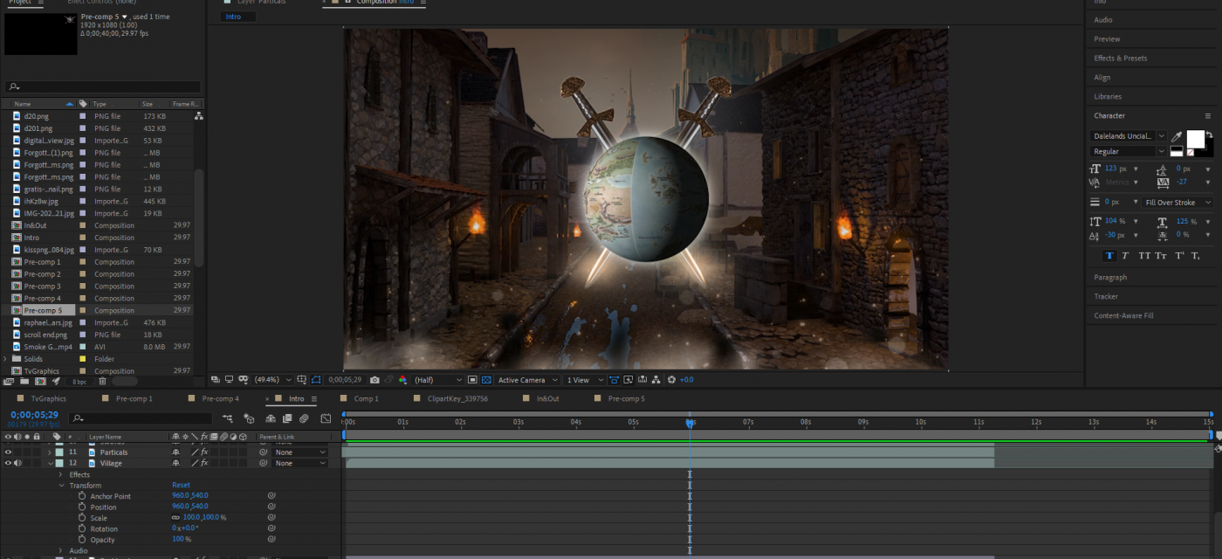Take a snapshot with the camera icon
This screenshot has width=1222, height=559.
pyautogui.click(x=374, y=380)
